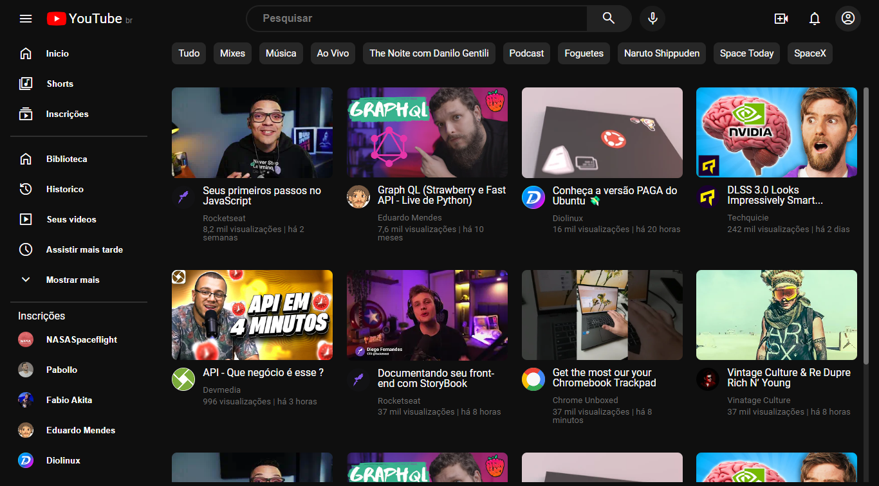Open the Chromebook Trackpad thumbnail
Viewport: 879px width, 486px height.
tap(602, 315)
